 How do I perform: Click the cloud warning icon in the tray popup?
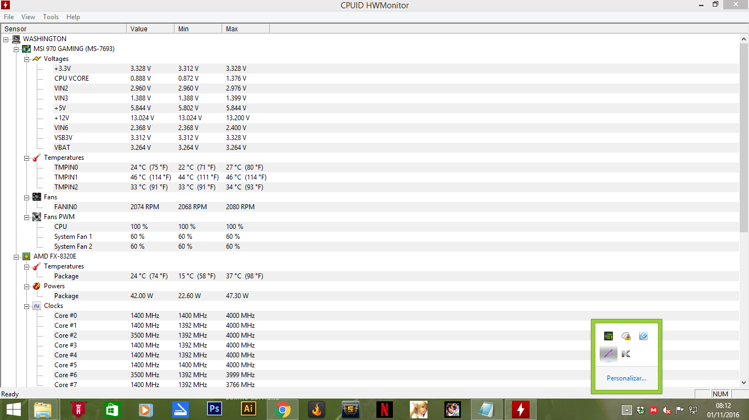pyautogui.click(x=626, y=336)
